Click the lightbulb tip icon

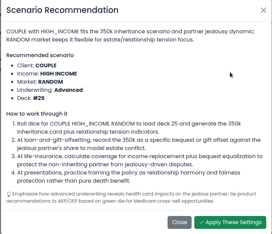(x=9, y=194)
